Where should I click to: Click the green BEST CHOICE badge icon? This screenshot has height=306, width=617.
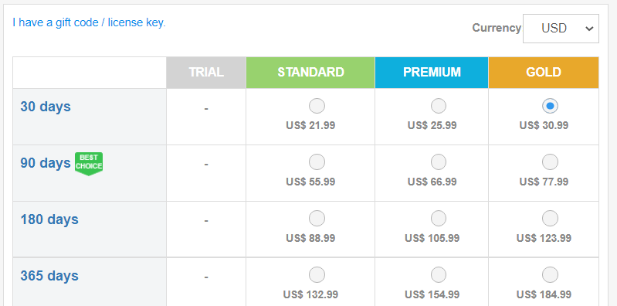(89, 164)
